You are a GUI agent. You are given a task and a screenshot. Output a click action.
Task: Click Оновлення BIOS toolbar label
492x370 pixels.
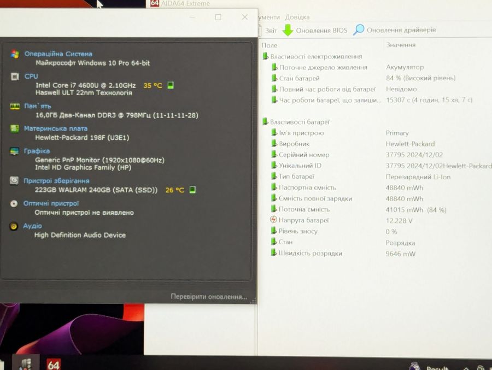(321, 31)
